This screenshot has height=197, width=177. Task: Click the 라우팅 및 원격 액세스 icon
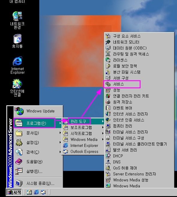coord(108,54)
